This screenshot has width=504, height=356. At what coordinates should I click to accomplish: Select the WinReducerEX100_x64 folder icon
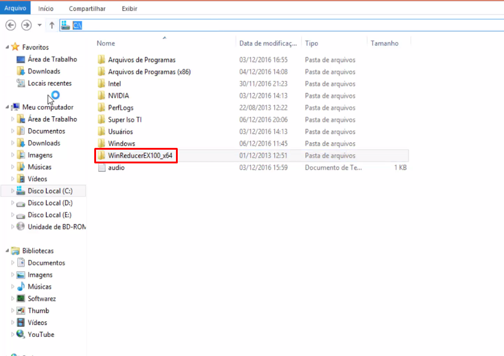click(101, 156)
